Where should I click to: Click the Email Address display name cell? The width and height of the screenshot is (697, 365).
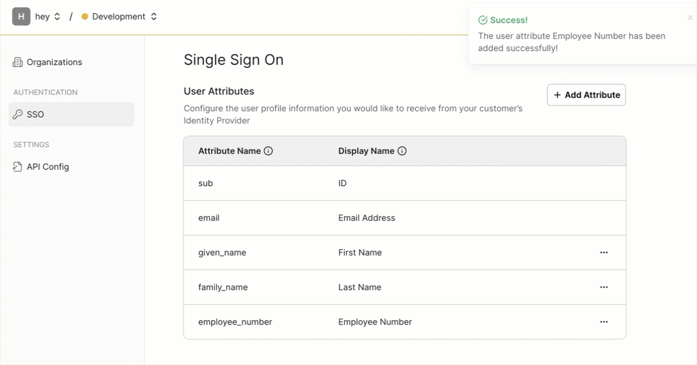tap(367, 218)
